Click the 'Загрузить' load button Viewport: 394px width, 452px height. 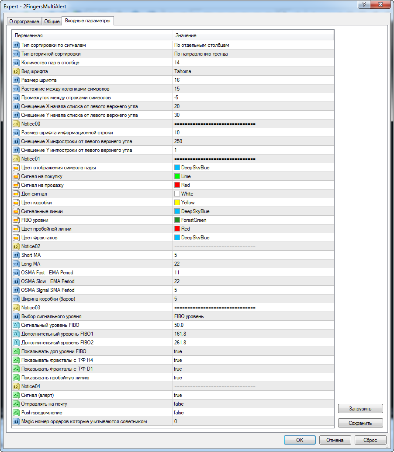coord(360,409)
